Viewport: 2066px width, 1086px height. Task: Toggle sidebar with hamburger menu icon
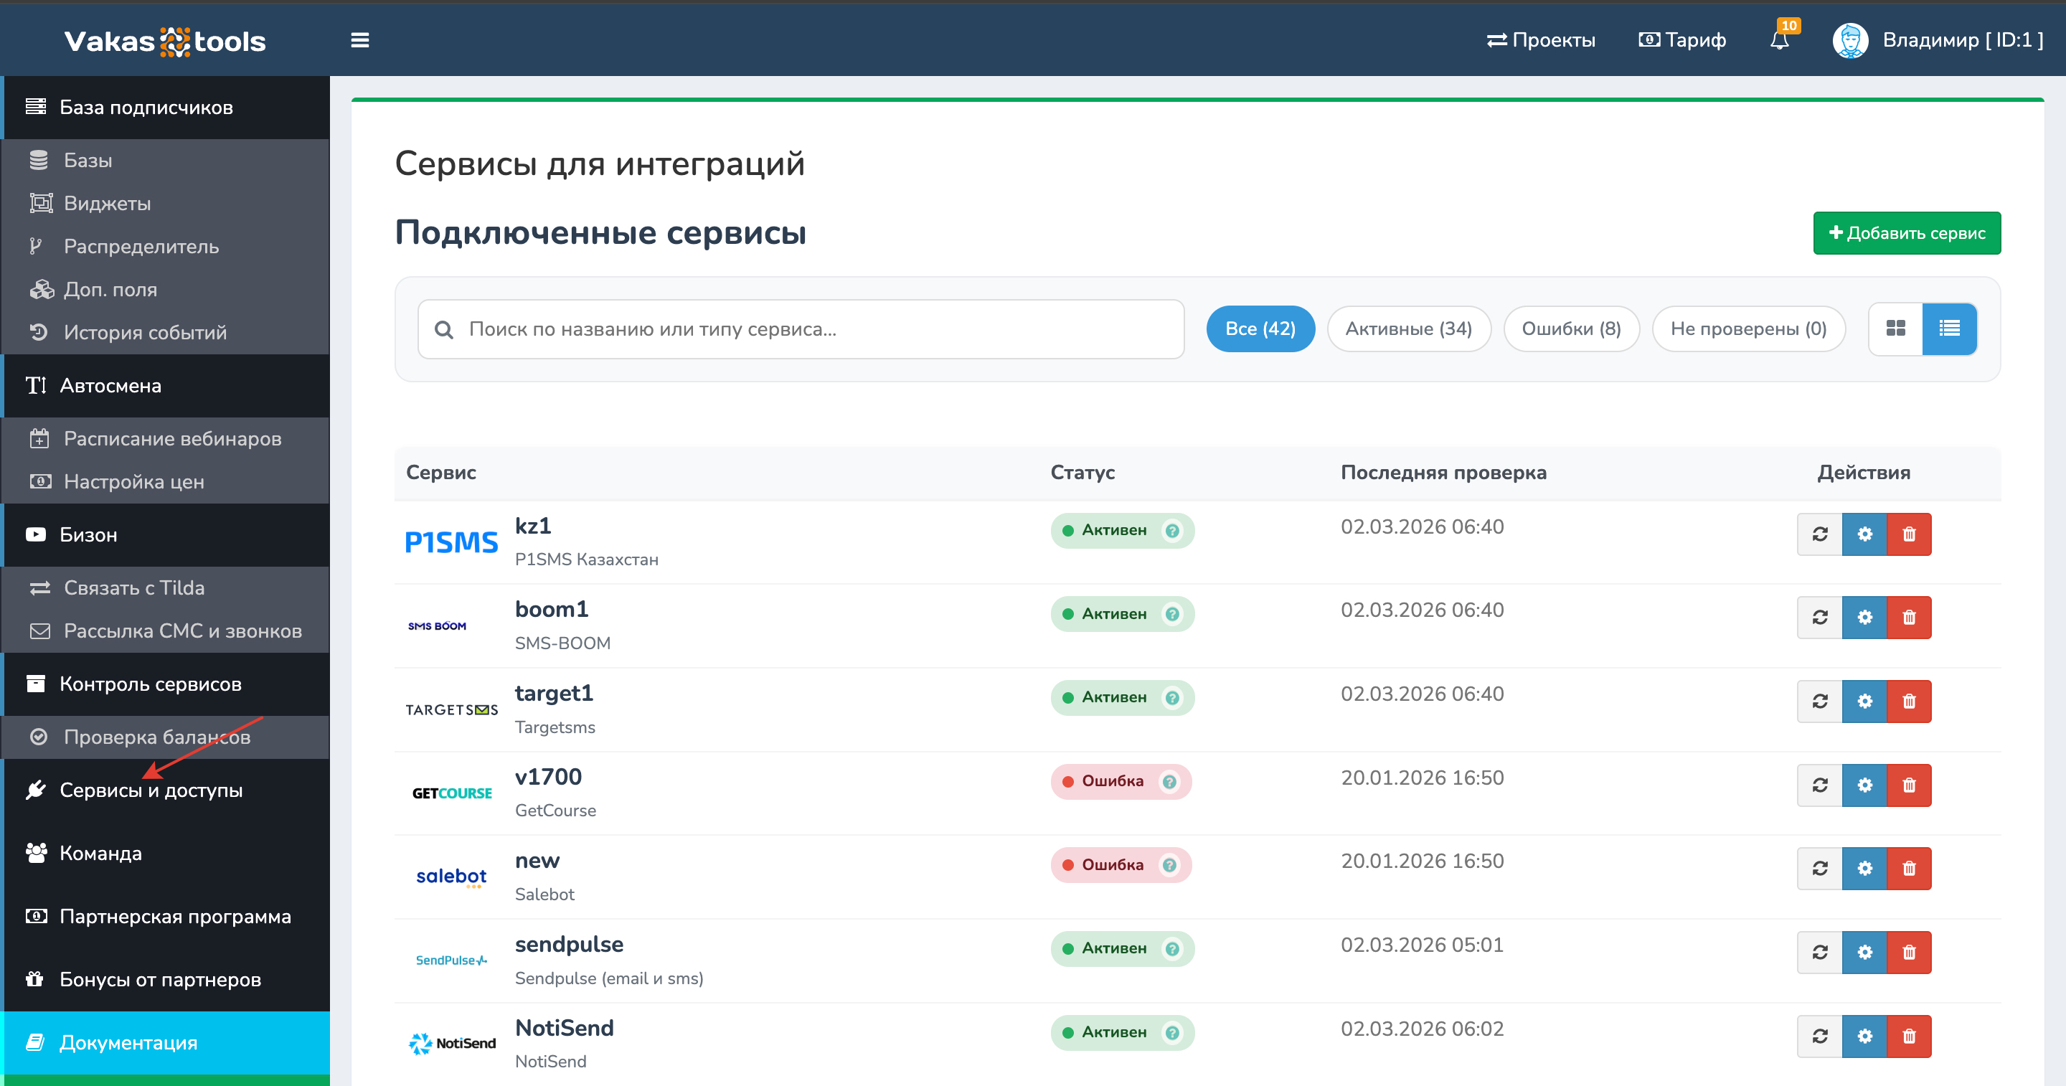click(x=360, y=40)
